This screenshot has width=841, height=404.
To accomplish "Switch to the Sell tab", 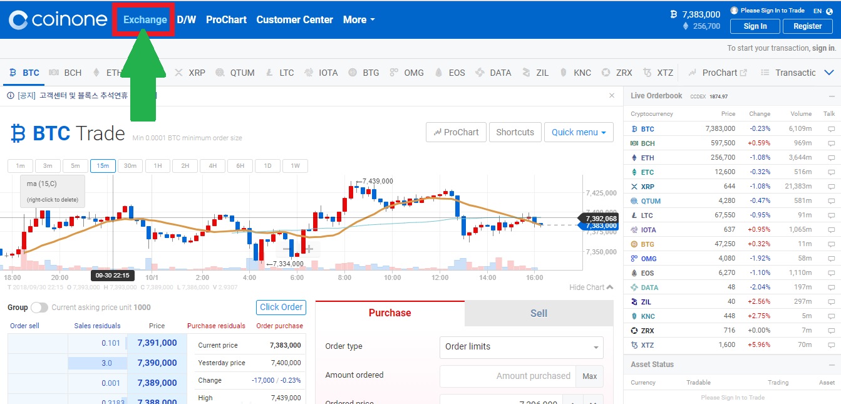I will (539, 313).
